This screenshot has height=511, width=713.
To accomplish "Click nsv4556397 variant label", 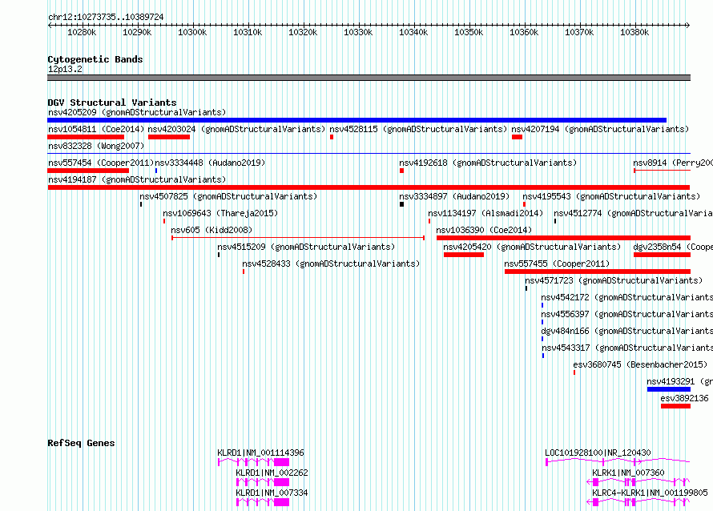I will click(x=627, y=314).
